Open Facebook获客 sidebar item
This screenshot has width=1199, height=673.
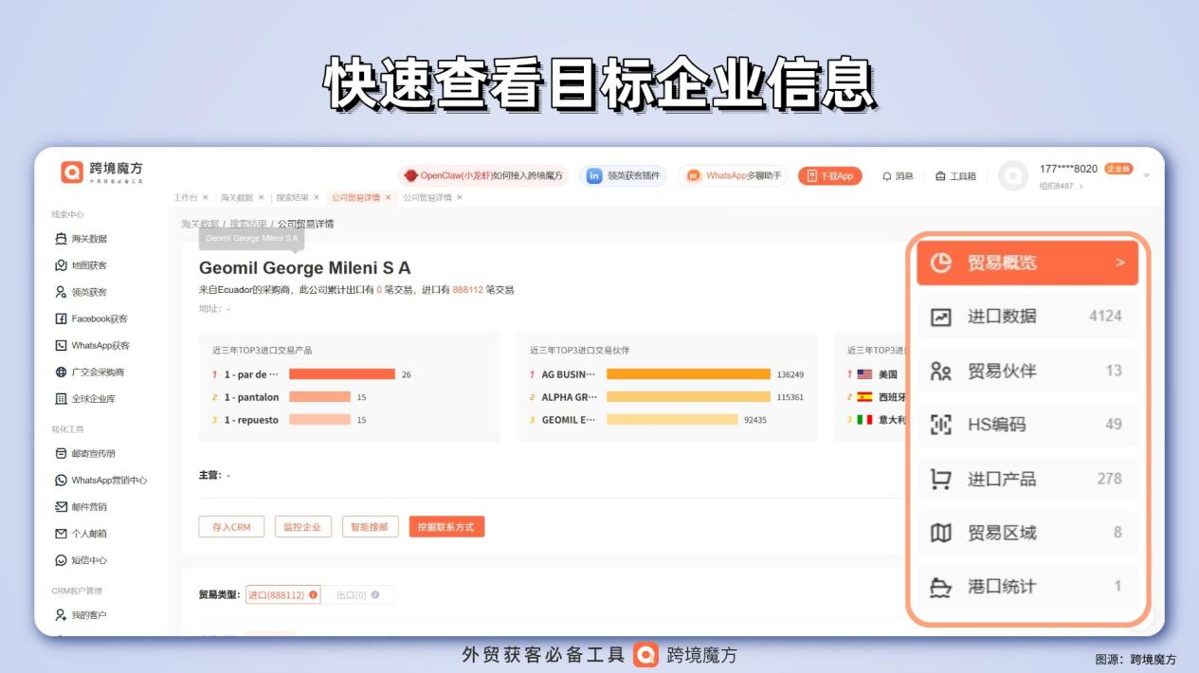91,318
